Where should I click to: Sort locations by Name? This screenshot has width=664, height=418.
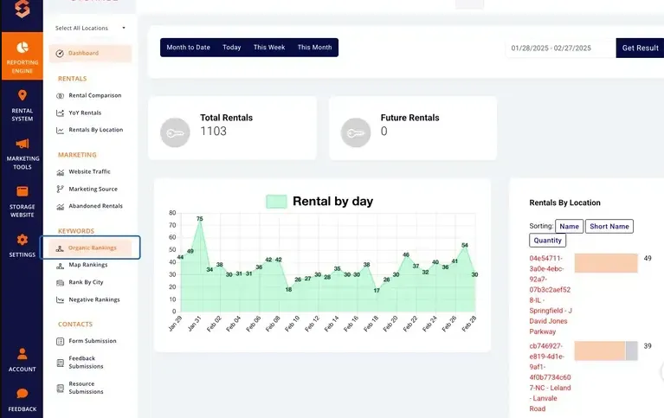569,226
